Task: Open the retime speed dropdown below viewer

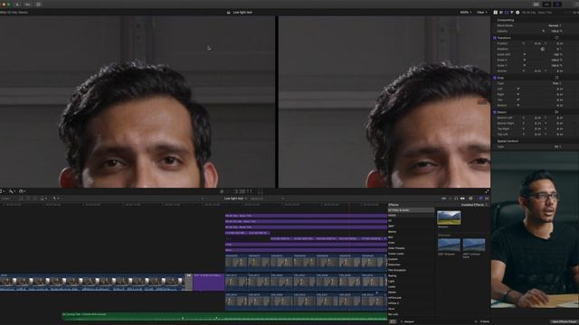Action: click(22, 191)
